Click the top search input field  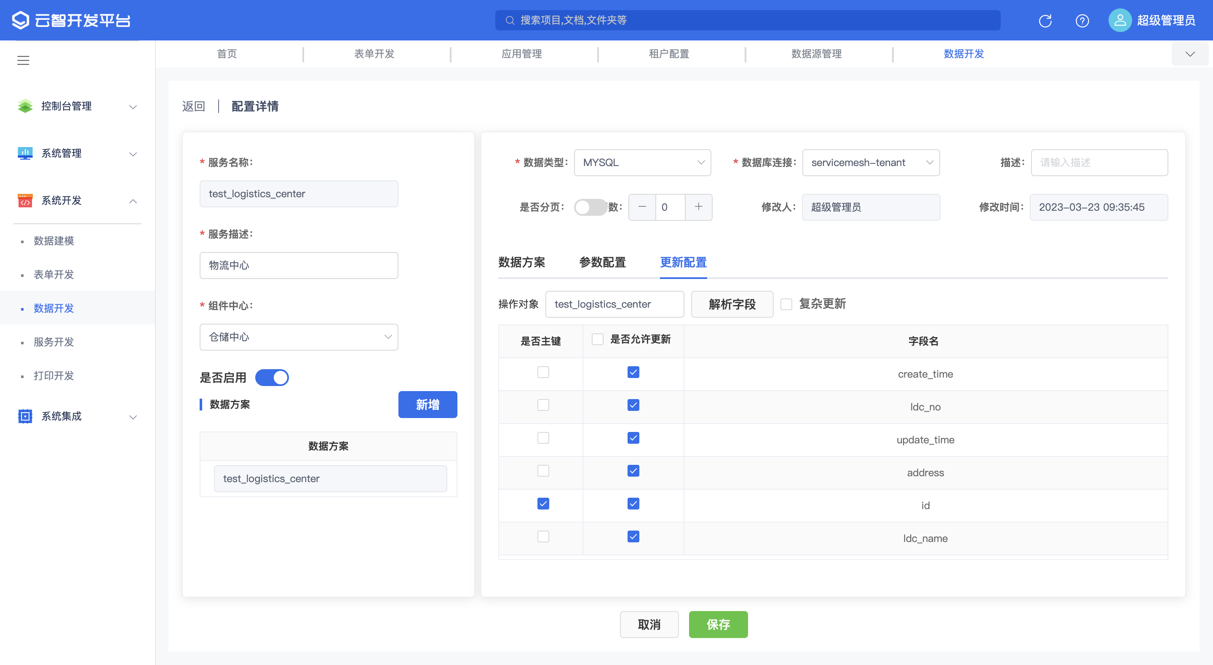(x=748, y=20)
